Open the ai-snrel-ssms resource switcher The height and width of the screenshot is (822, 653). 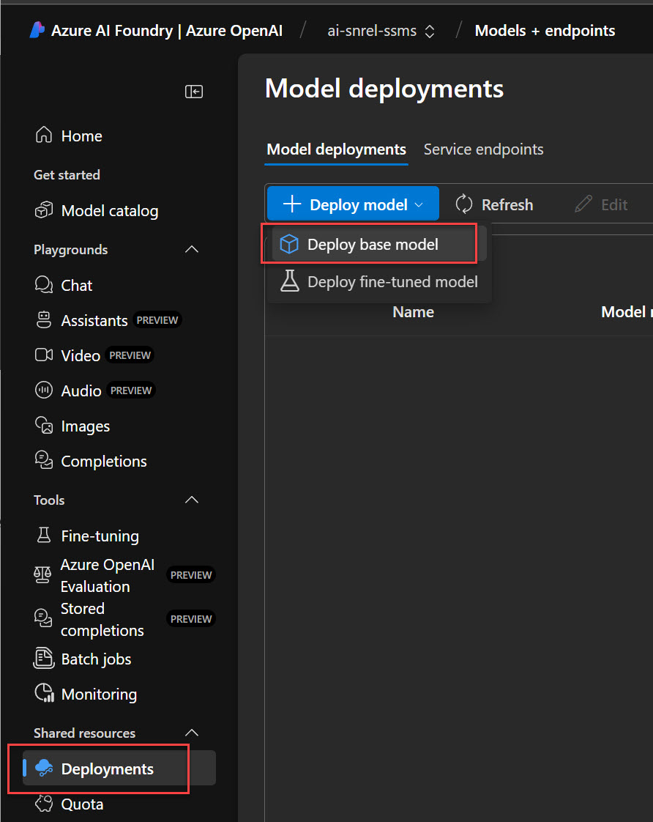point(381,31)
